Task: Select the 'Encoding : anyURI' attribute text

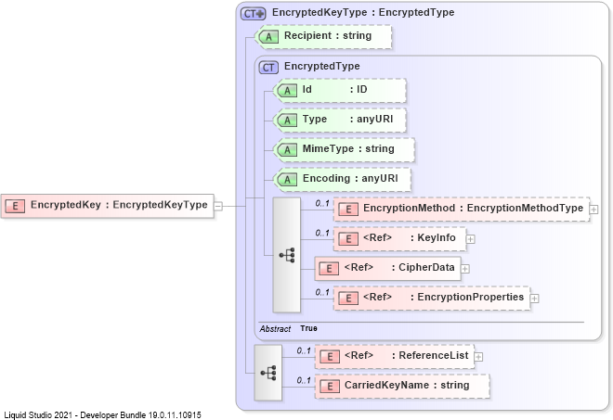Action: 350,178
